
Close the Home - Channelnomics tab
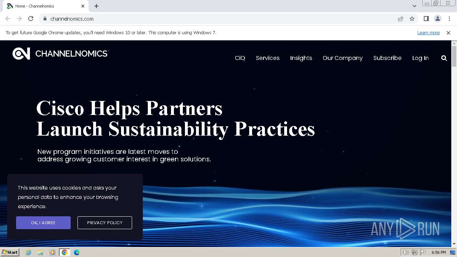click(83, 6)
